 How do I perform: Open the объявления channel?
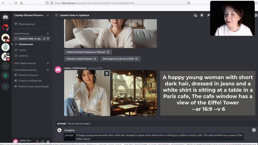point(31,44)
